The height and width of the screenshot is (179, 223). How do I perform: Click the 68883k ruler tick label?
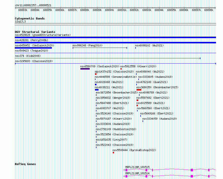point(23,10)
